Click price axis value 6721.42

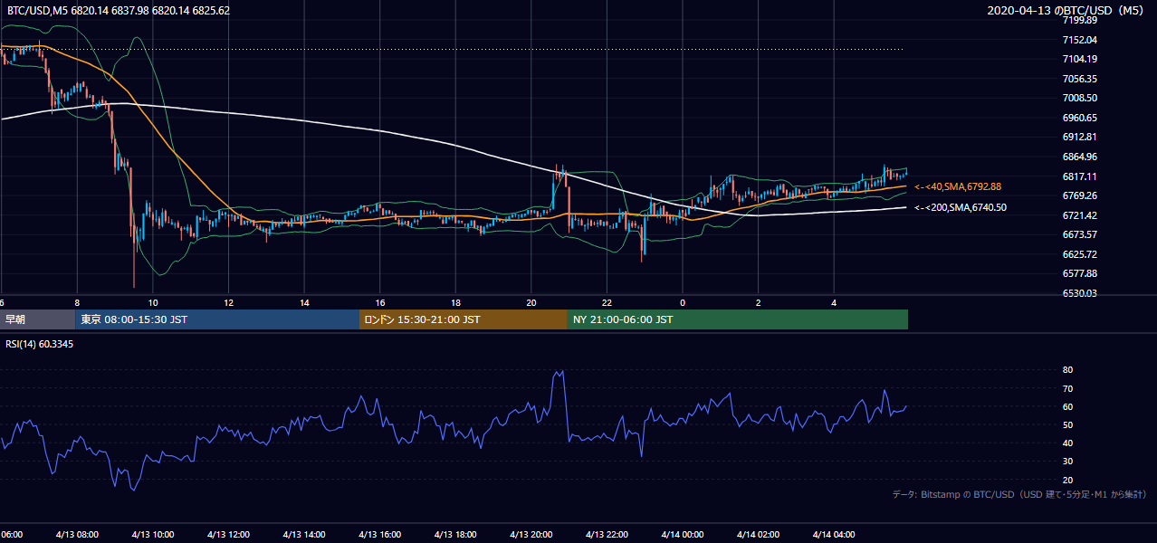[1080, 215]
